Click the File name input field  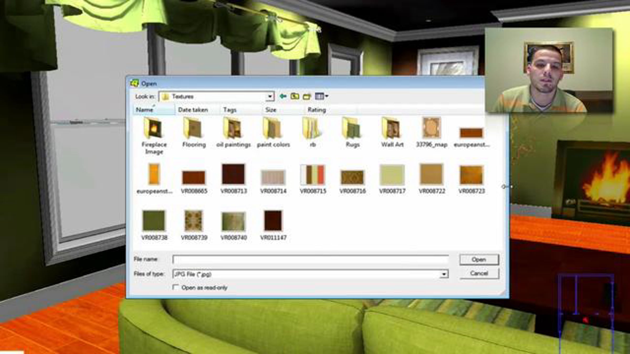click(x=310, y=259)
